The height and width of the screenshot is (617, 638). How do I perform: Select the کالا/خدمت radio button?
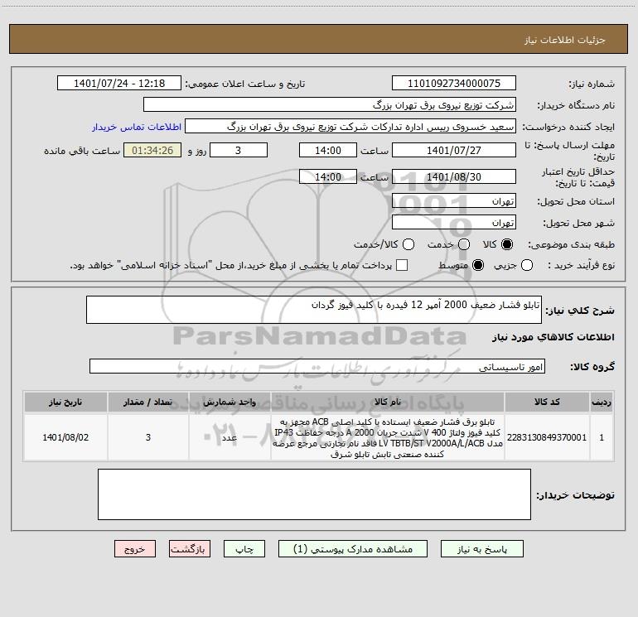[408, 244]
